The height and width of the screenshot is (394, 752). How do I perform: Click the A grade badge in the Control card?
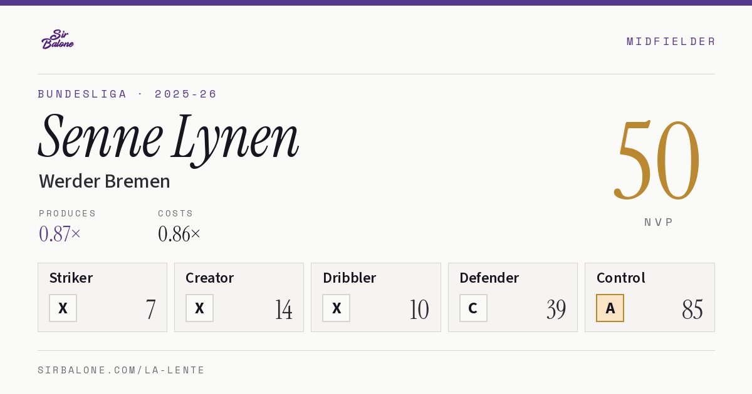point(610,308)
